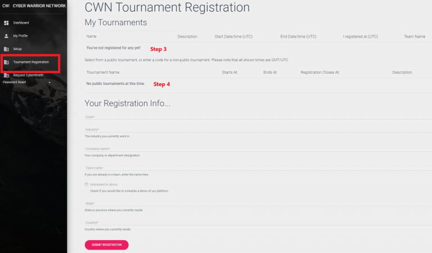Focus the Country input field
The height and width of the screenshot is (253, 432).
pyautogui.click(x=258, y=223)
